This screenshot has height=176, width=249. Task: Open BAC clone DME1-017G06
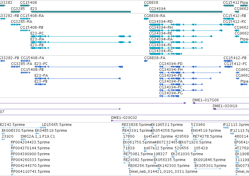[x=205, y=100]
